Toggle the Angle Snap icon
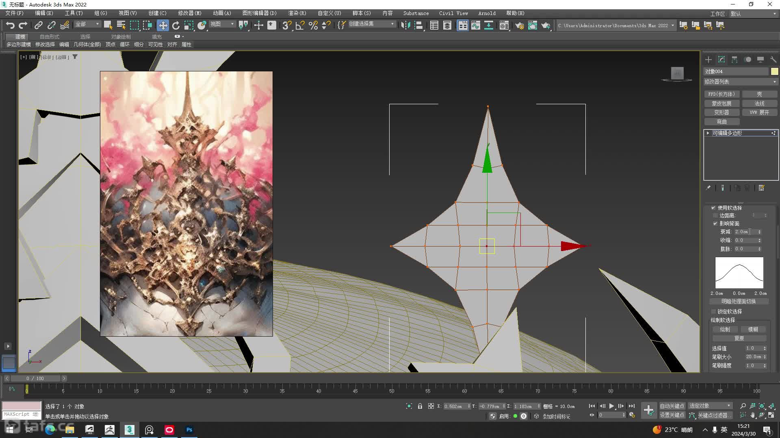The width and height of the screenshot is (780, 438). pyautogui.click(x=300, y=25)
